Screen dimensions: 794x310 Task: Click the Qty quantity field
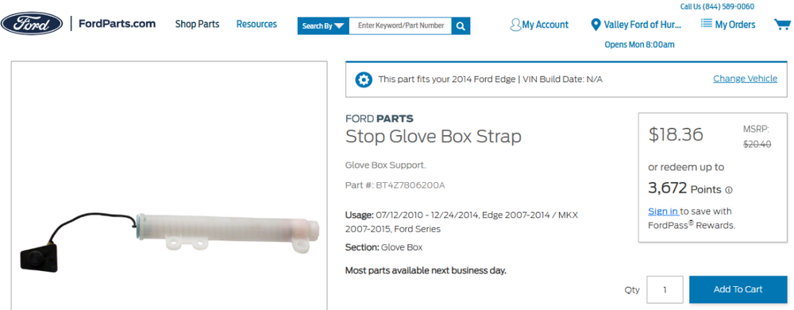tap(665, 290)
